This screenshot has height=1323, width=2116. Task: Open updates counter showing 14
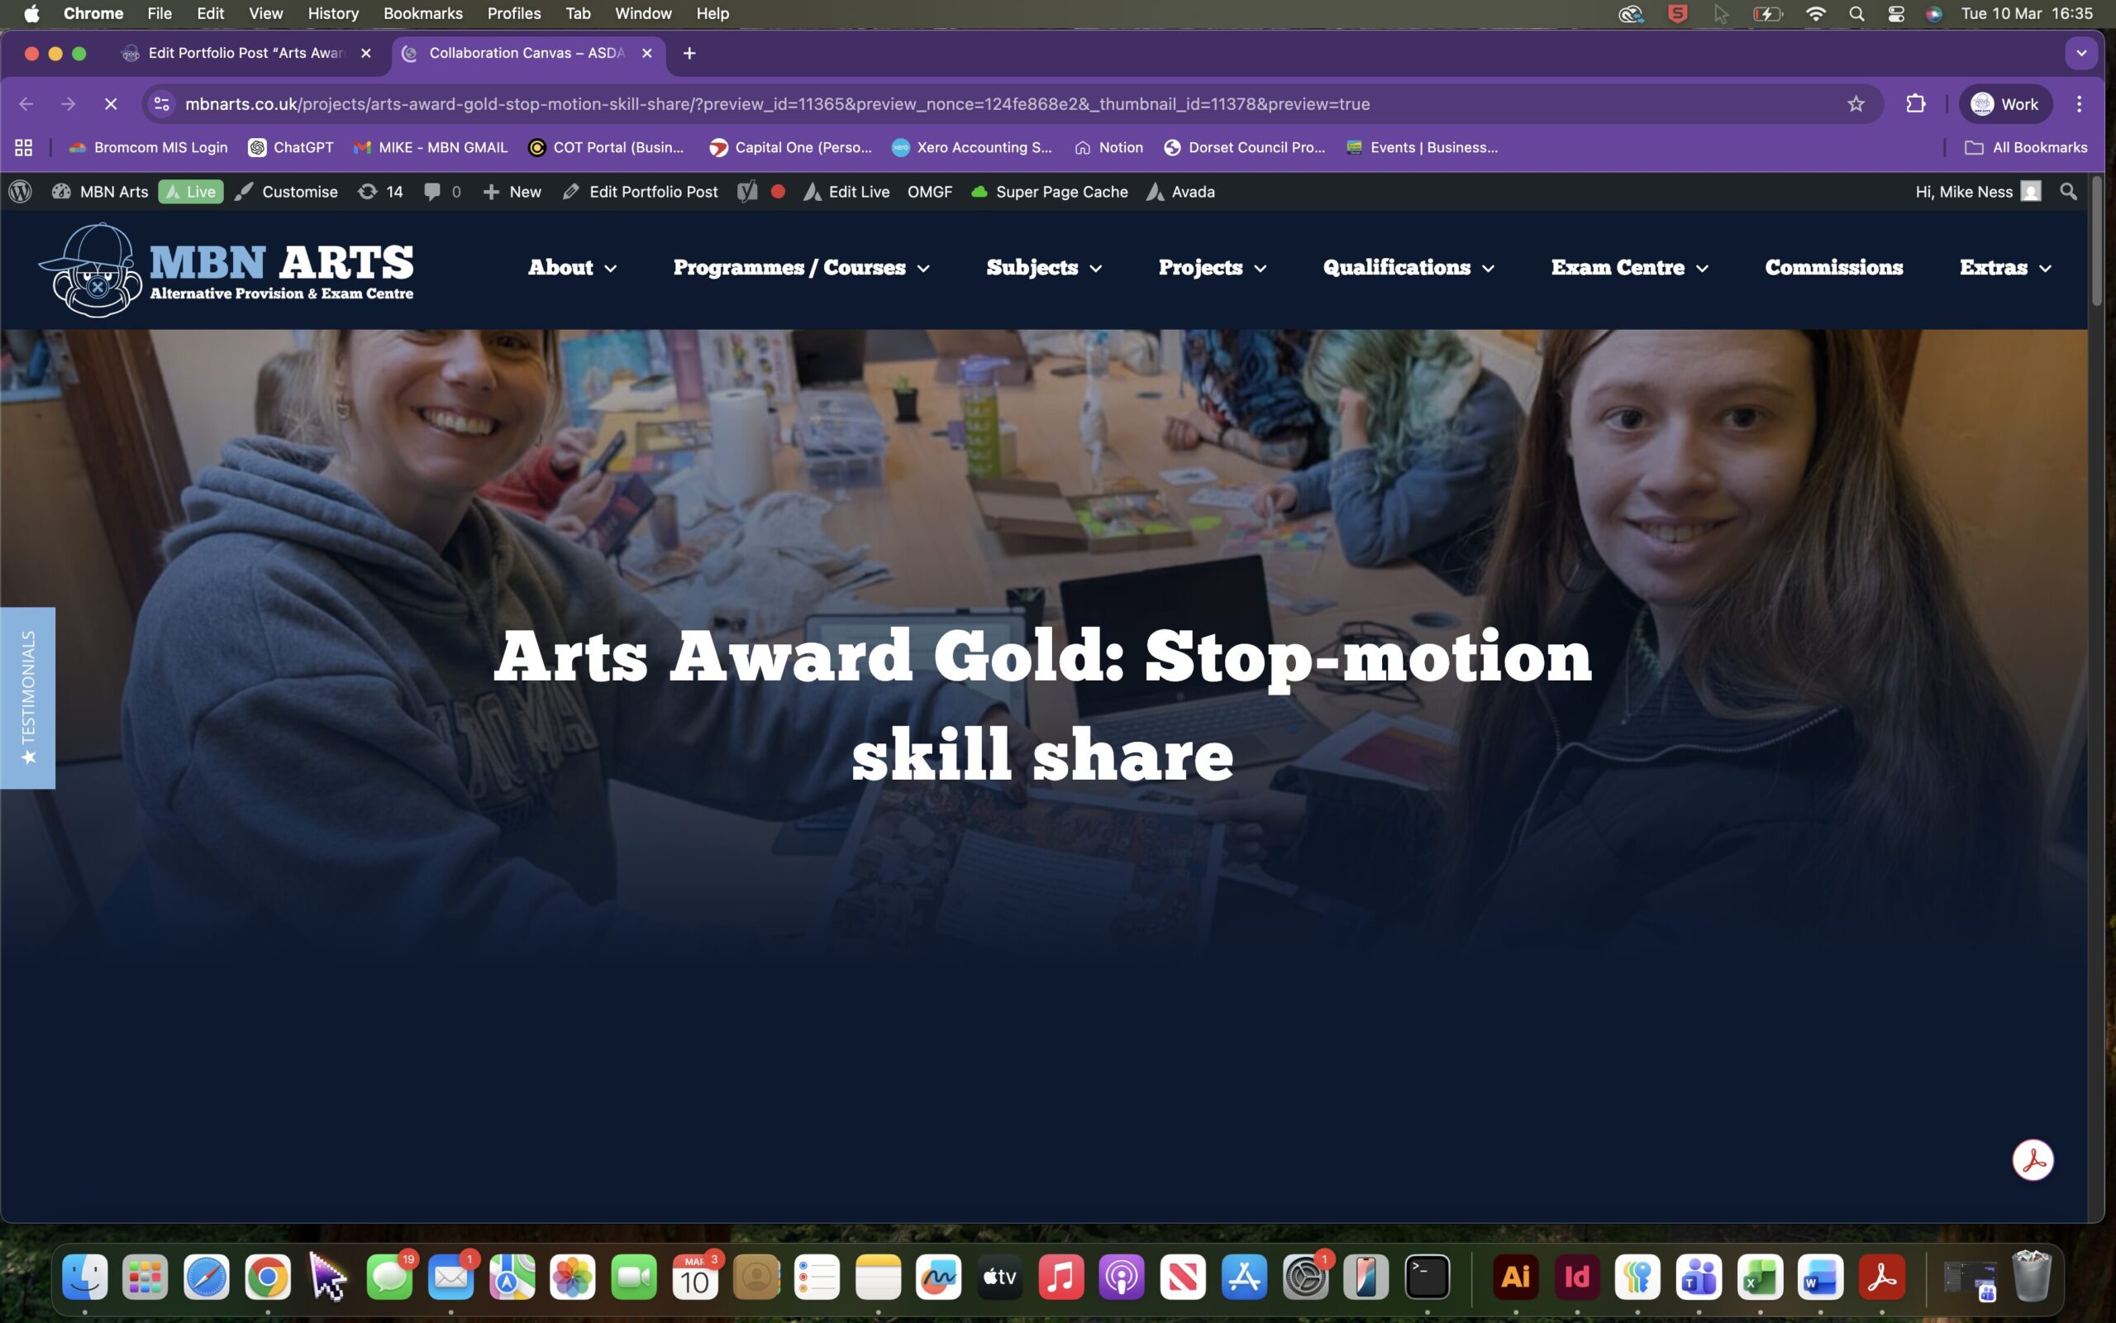(x=380, y=192)
